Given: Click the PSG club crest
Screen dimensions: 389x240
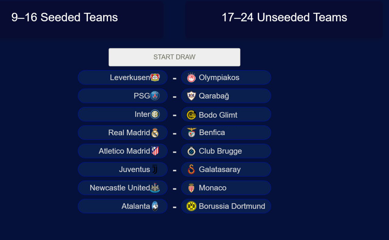Looking at the screenshot, I should [155, 96].
